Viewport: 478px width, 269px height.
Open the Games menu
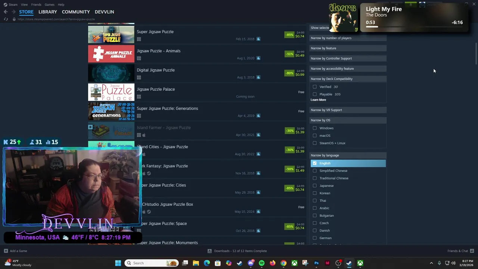(49, 4)
